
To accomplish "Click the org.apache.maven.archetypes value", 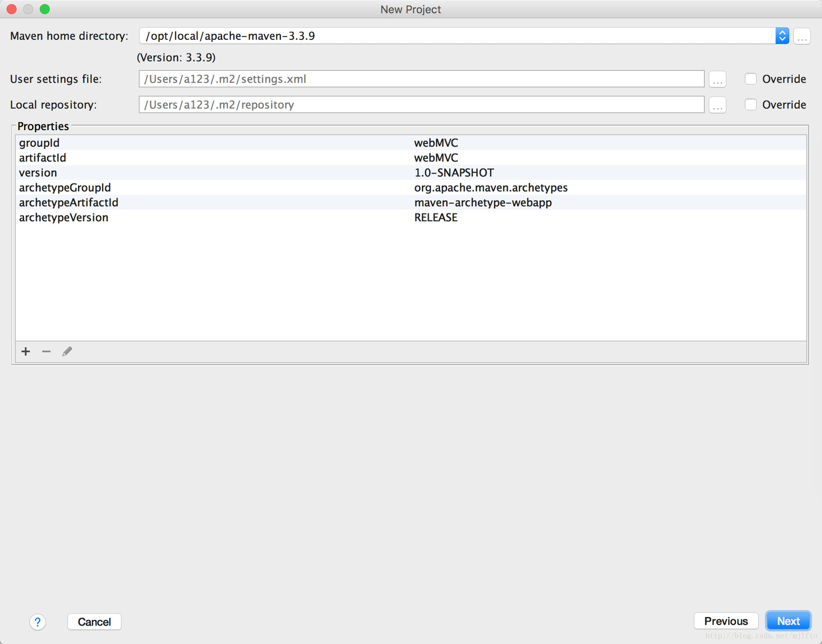I will 491,188.
